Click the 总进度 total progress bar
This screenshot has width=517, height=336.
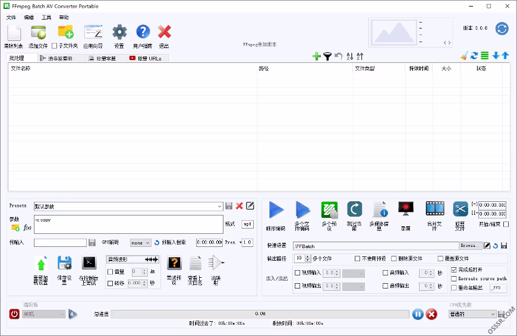(x=260, y=314)
